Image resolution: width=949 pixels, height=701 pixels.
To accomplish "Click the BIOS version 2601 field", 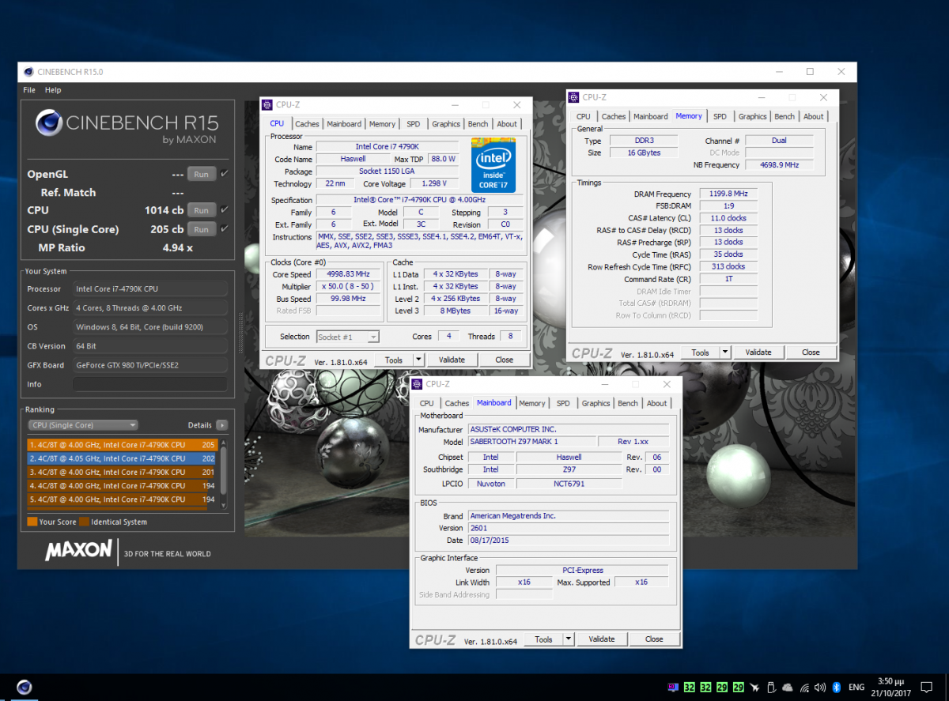I will point(569,528).
